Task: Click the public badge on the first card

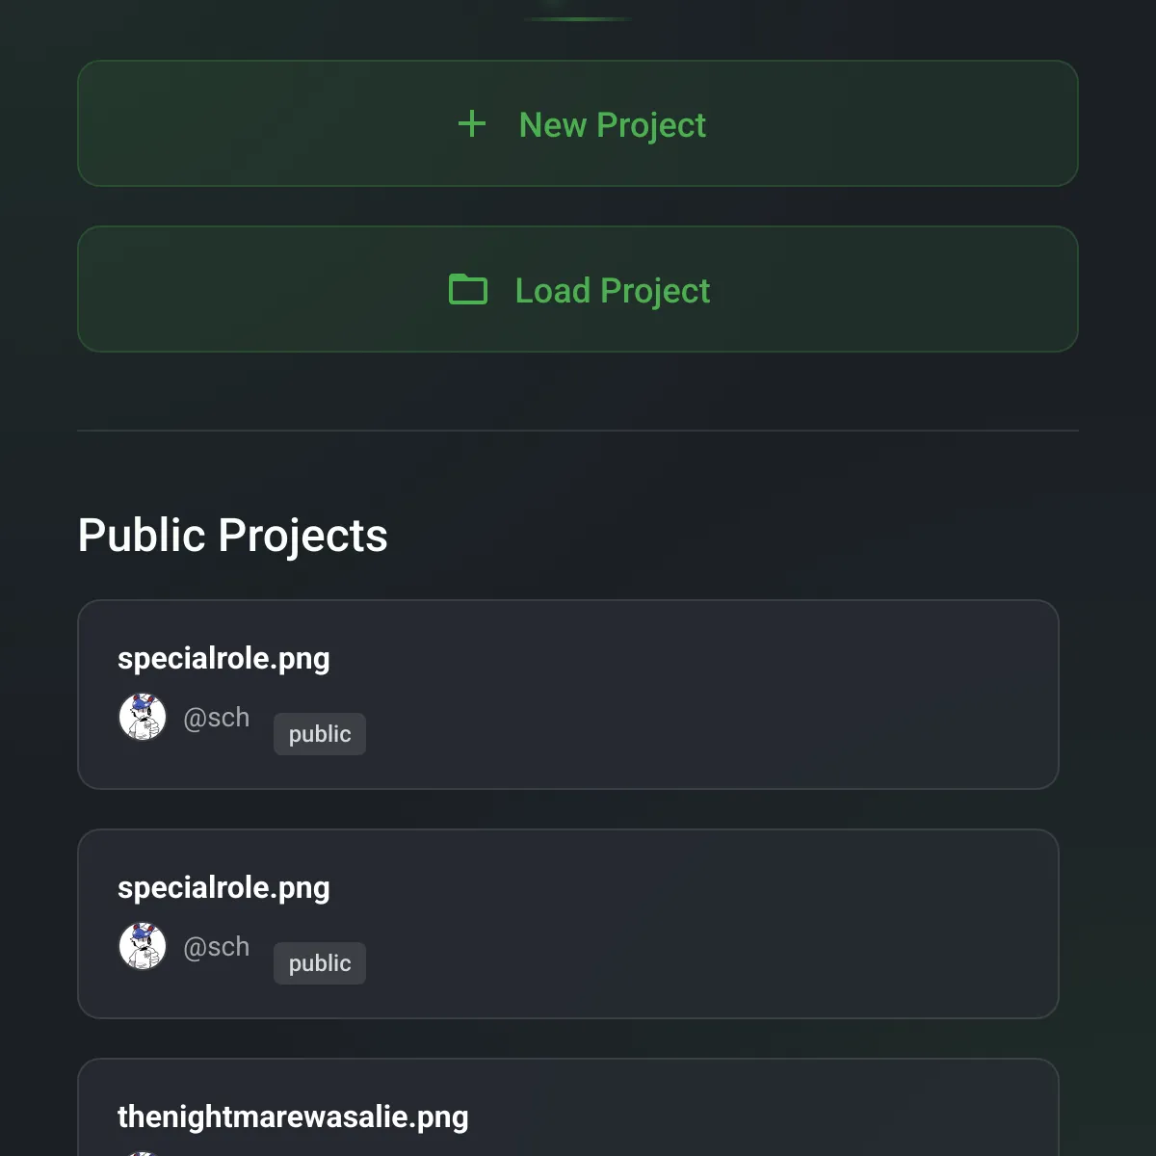Action: click(320, 734)
